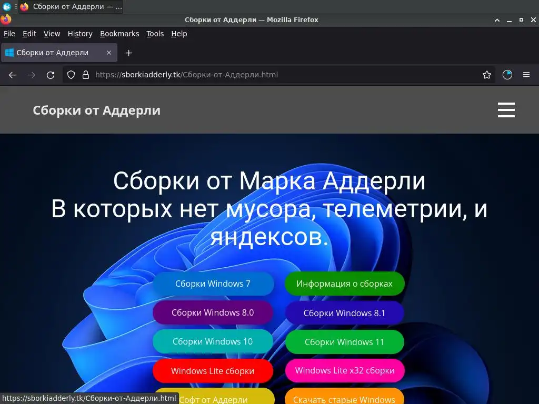This screenshot has height=404, width=539.
Task: Open the Edit menu
Action: [29, 34]
